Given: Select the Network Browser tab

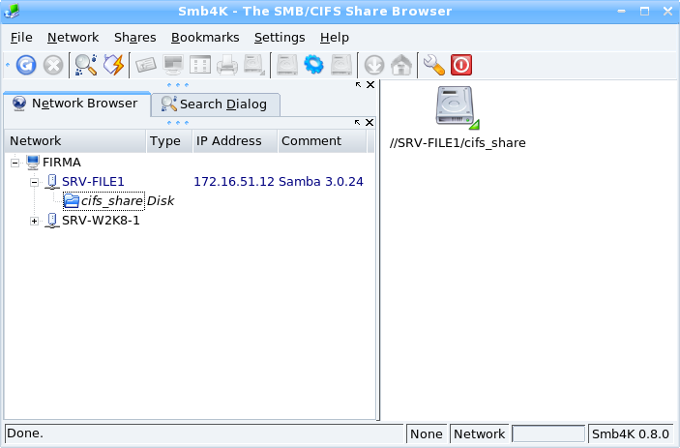Looking at the screenshot, I should tap(77, 104).
